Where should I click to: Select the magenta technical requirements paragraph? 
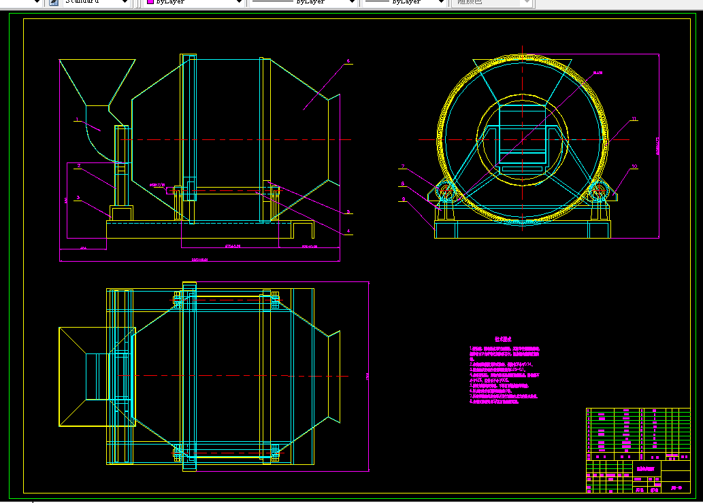pos(504,375)
